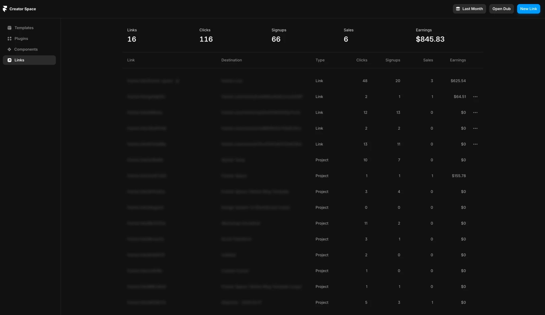Click the Templates sidebar icon
The image size is (545, 315).
(9, 28)
